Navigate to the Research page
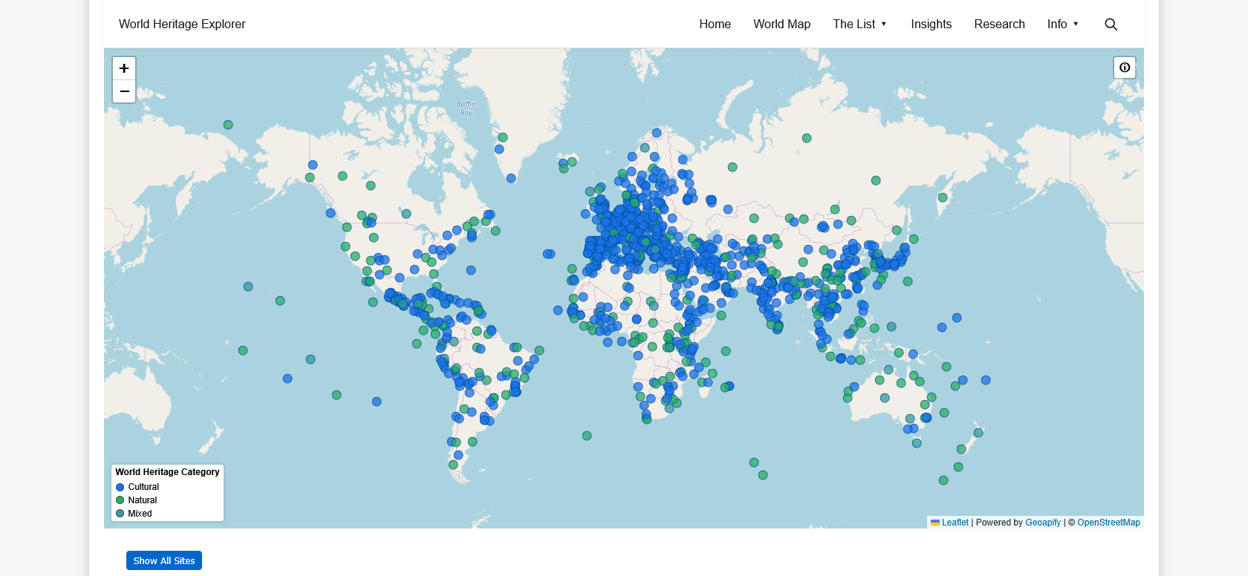This screenshot has height=576, width=1248. (999, 24)
